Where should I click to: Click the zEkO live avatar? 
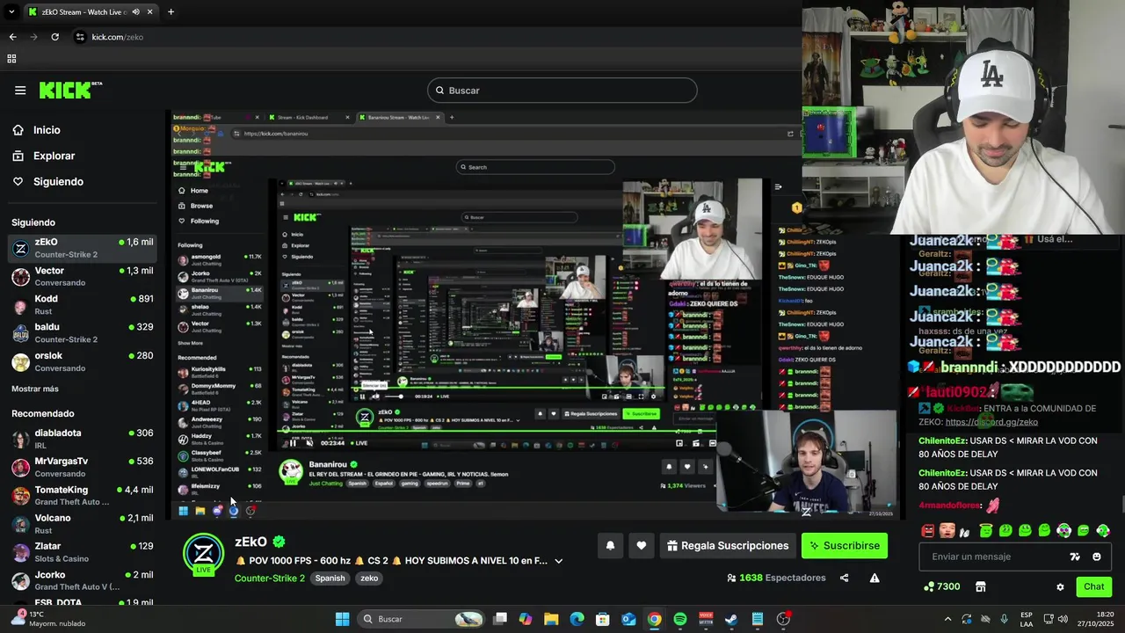click(203, 554)
